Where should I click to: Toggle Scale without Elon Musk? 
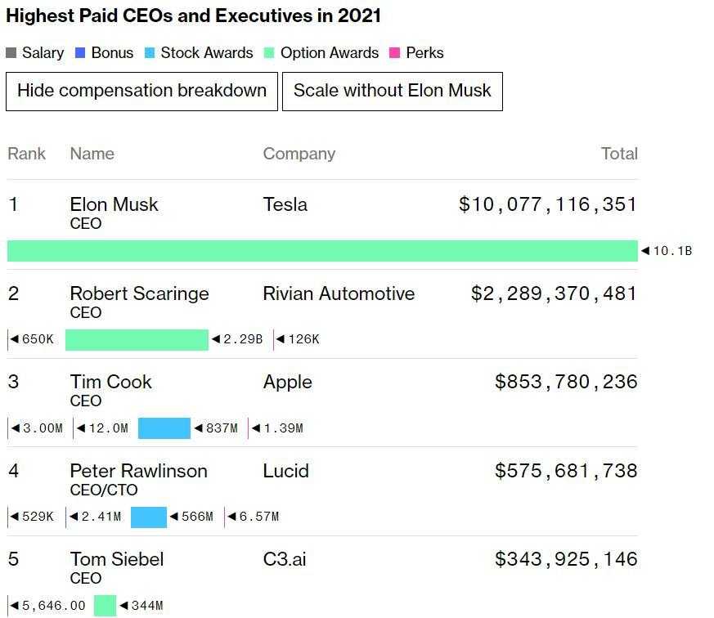[392, 91]
